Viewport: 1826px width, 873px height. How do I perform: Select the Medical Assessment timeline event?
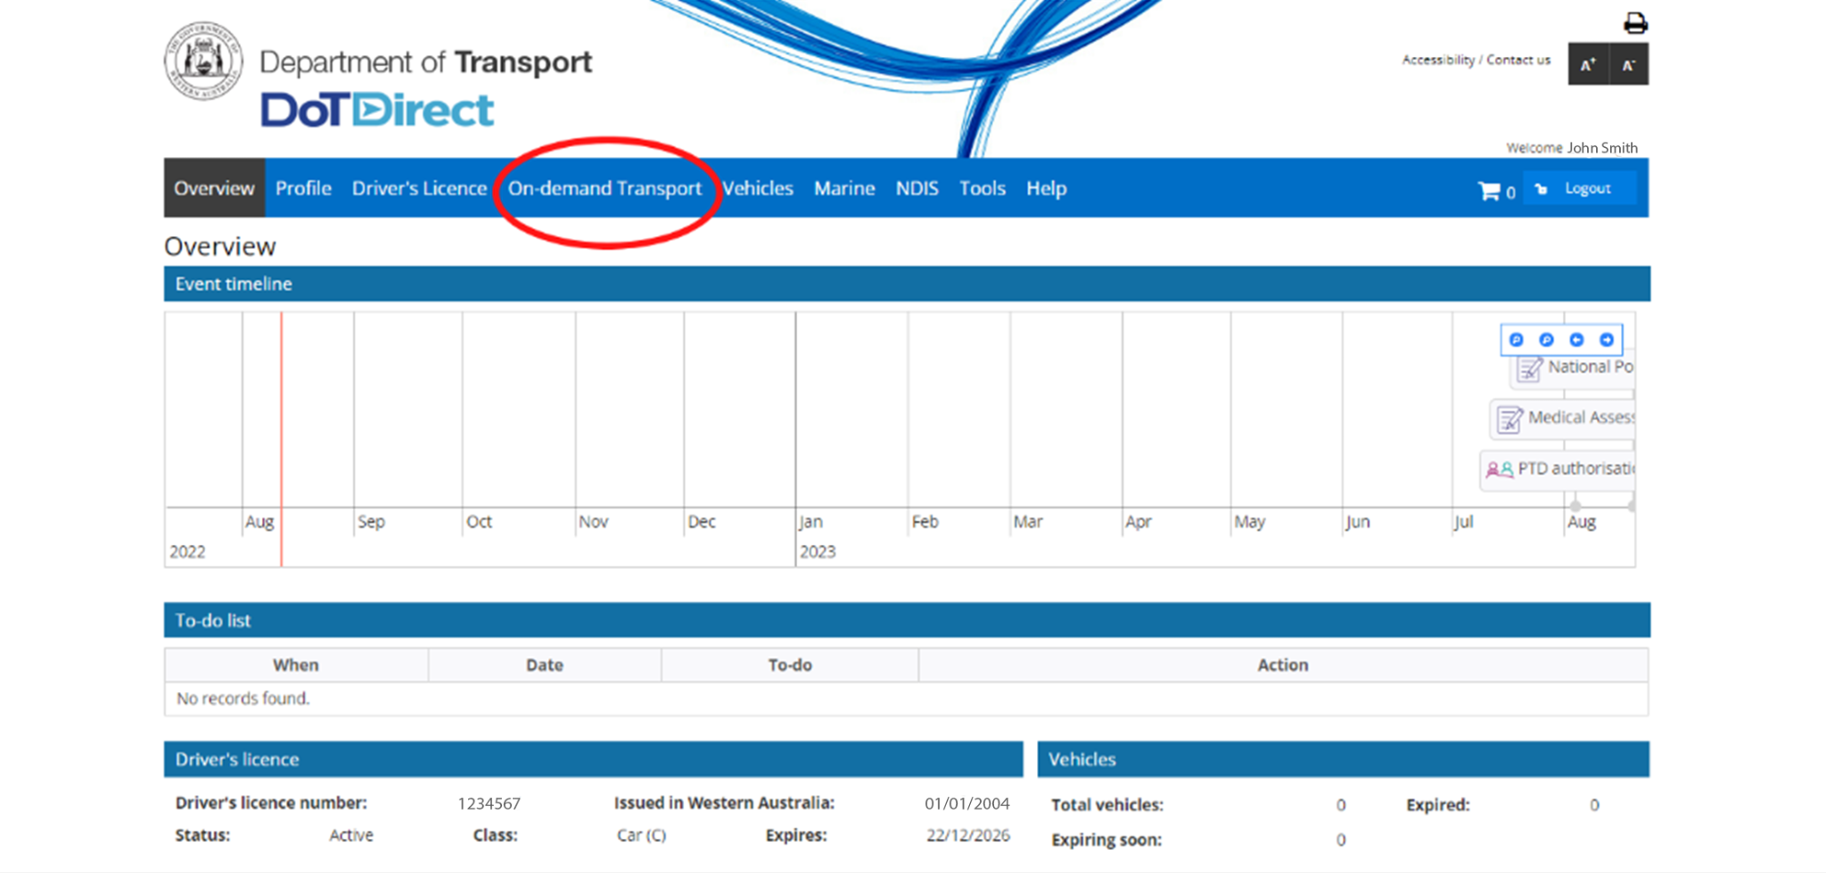click(1569, 417)
